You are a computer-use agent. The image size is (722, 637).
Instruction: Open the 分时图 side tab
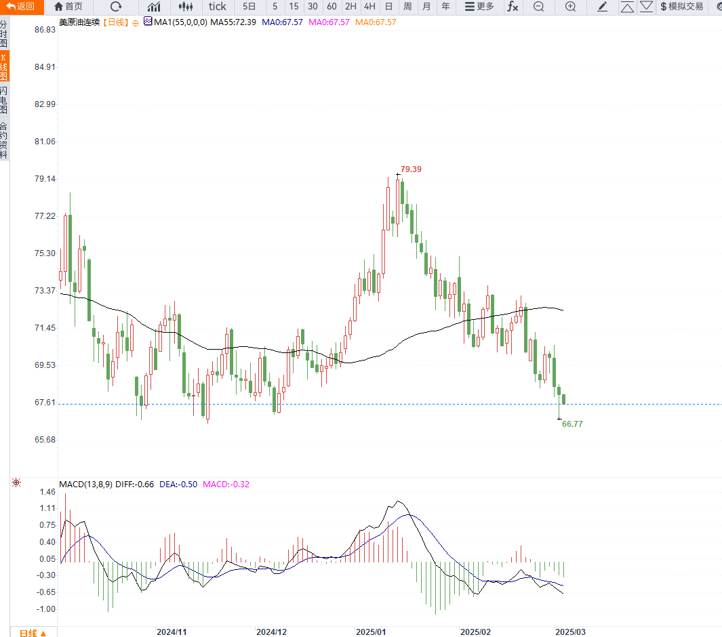click(3, 34)
